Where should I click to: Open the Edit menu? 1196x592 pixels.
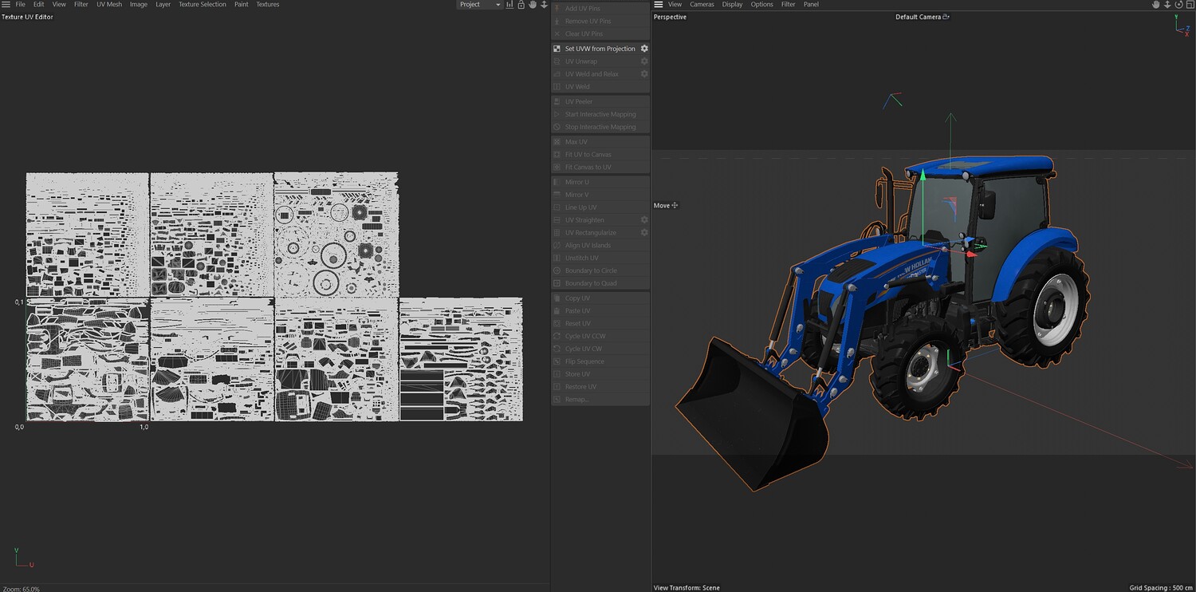click(38, 5)
